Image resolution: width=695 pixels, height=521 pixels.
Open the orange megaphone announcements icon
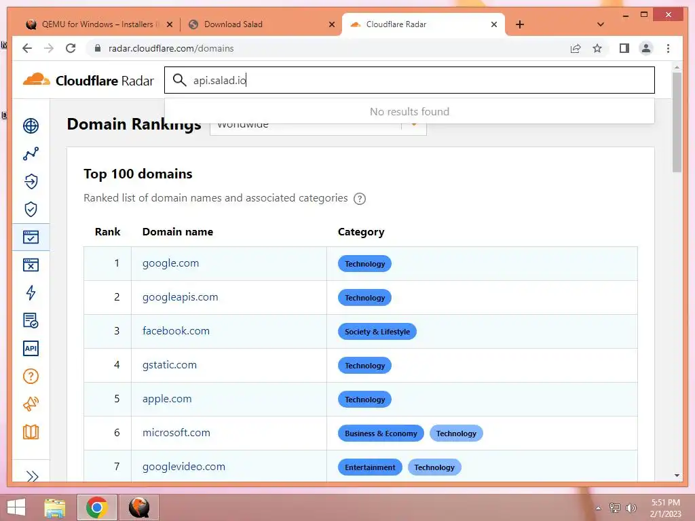pyautogui.click(x=31, y=404)
